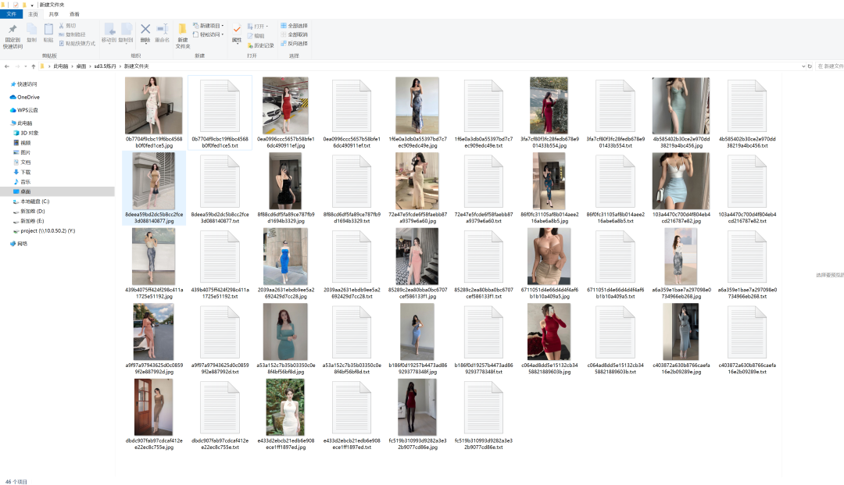This screenshot has width=844, height=485.
Task: Open the 新建项目 dropdown
Action: [x=209, y=26]
